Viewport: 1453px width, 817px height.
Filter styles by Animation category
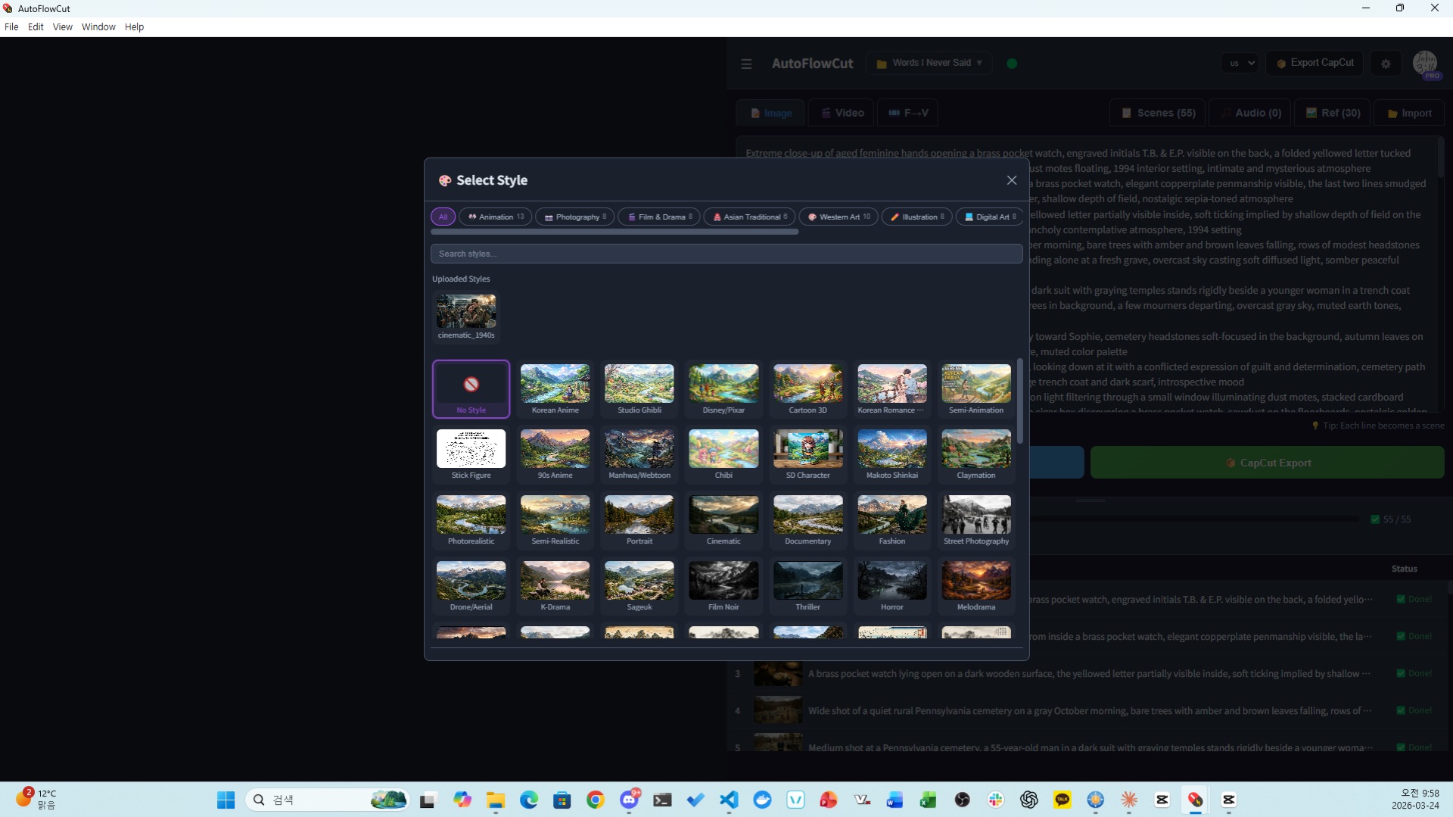496,217
